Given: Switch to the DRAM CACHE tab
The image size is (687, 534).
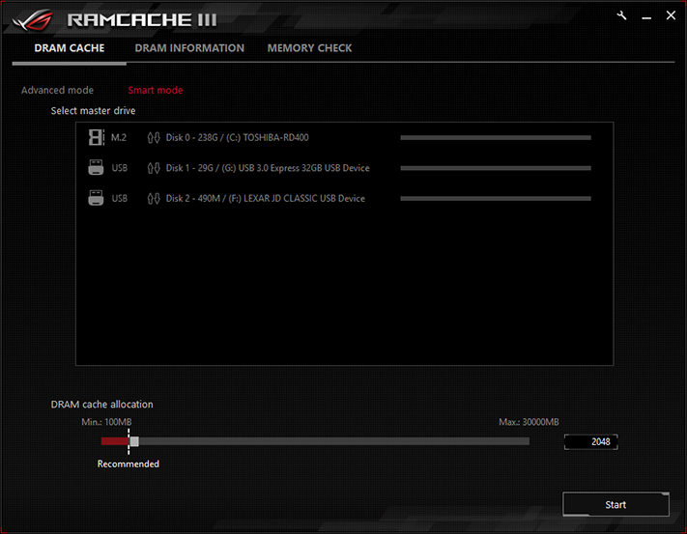Looking at the screenshot, I should click(70, 48).
